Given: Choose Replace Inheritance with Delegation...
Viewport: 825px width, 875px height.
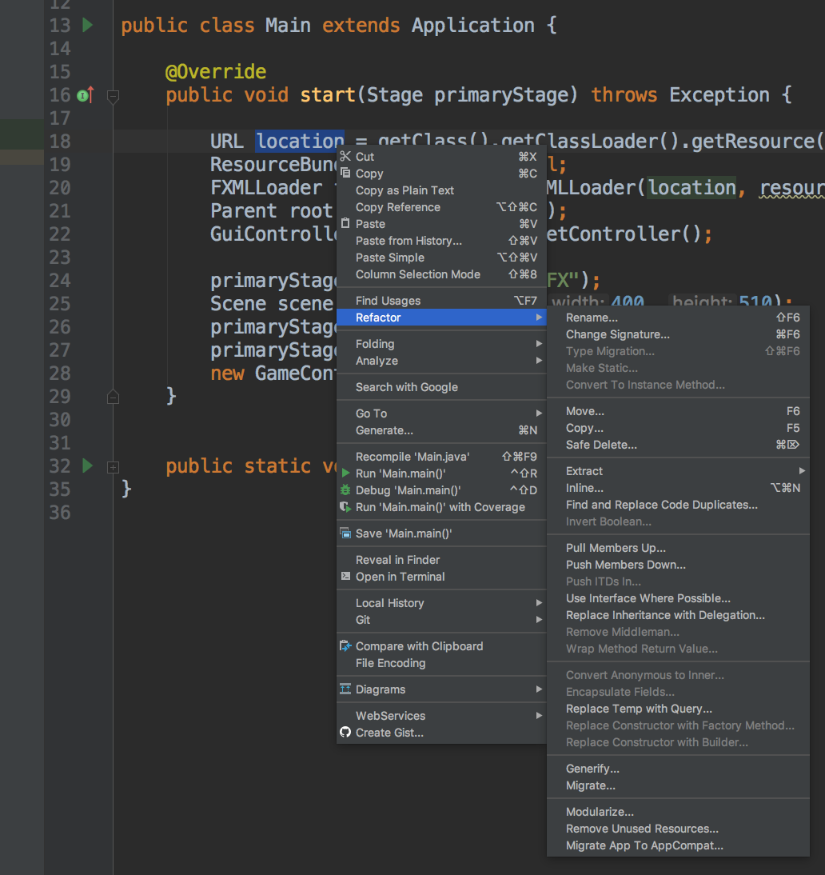Looking at the screenshot, I should coord(678,614).
